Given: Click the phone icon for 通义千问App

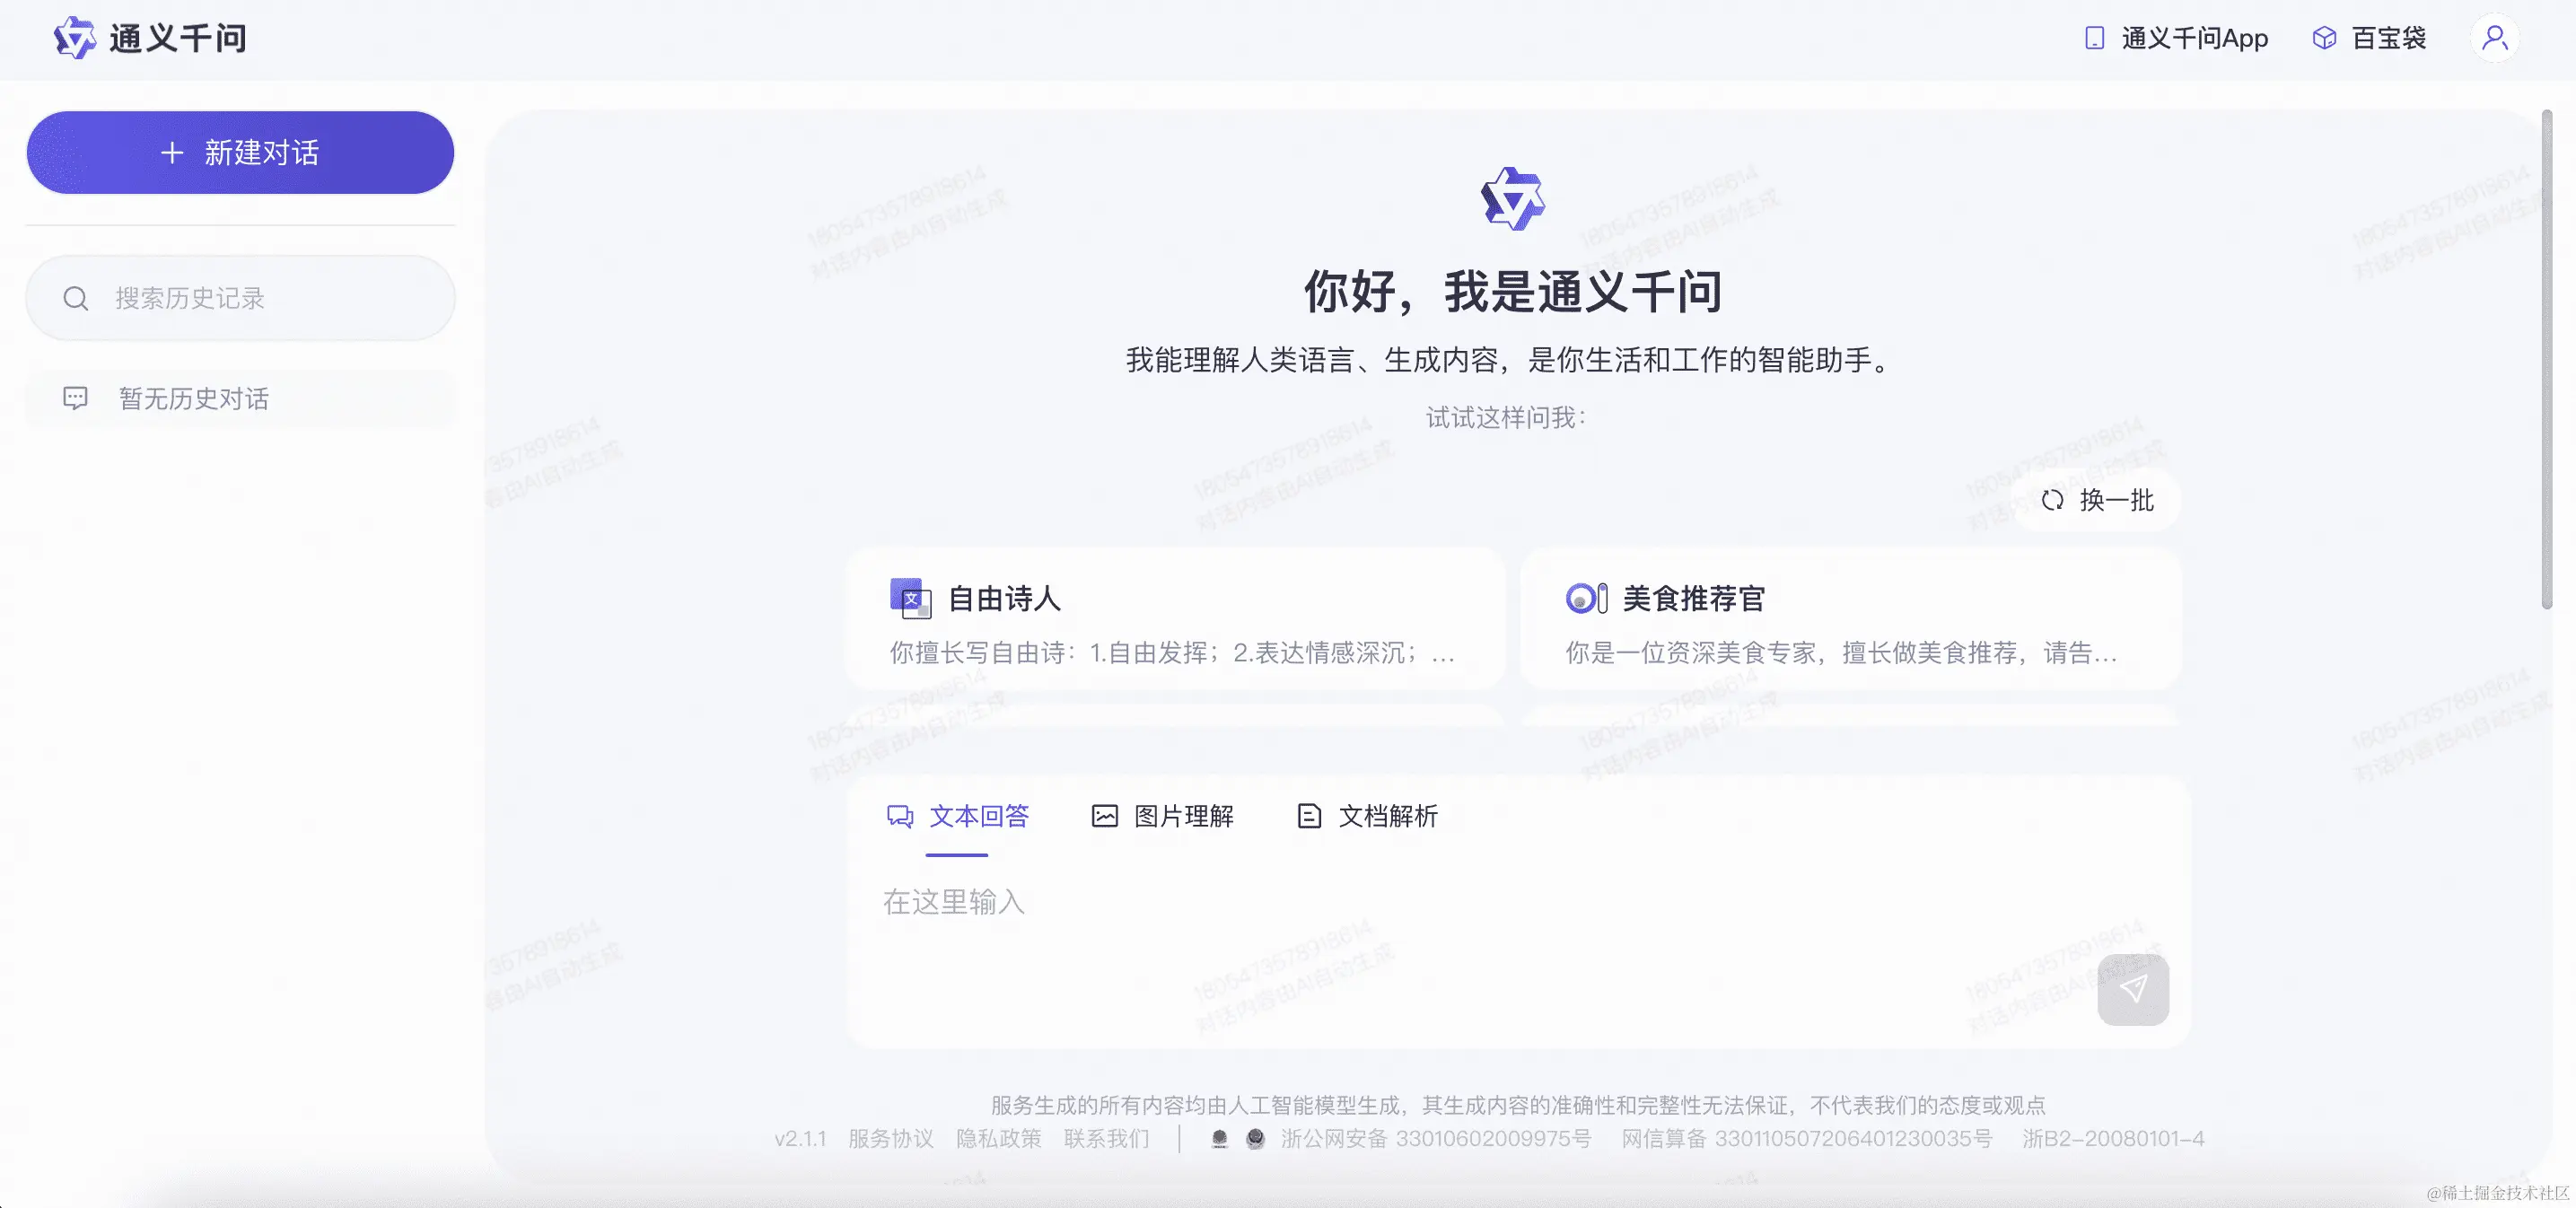Looking at the screenshot, I should tap(2094, 38).
